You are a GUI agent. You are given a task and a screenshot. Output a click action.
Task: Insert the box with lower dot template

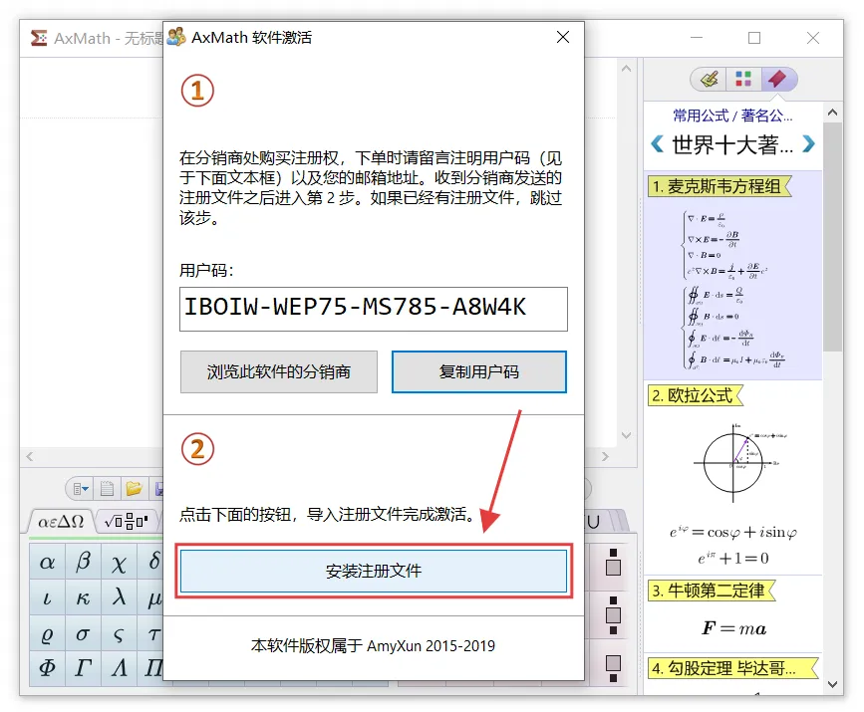point(613,668)
